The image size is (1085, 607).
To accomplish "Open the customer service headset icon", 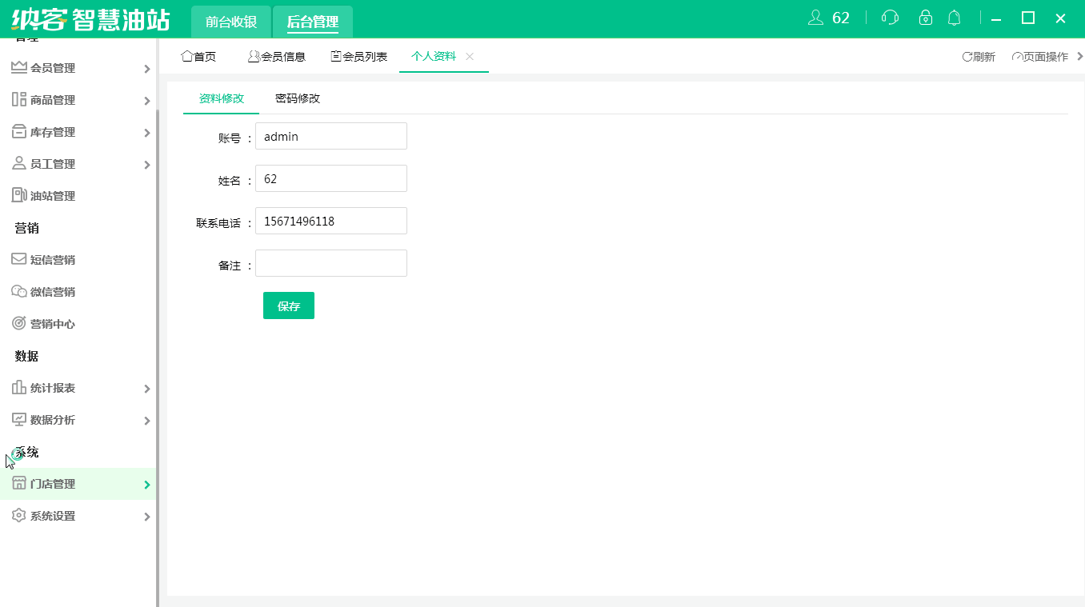I will click(x=890, y=17).
